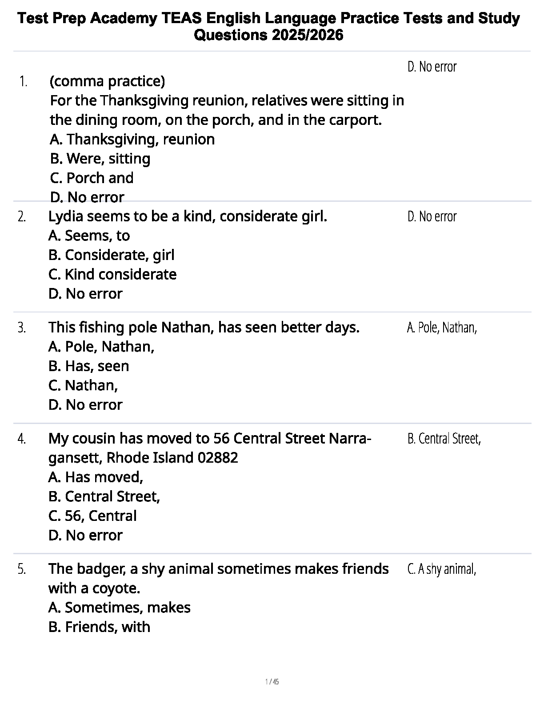Pick option C. Kind considerate
The height and width of the screenshot is (704, 544).
pos(112,274)
